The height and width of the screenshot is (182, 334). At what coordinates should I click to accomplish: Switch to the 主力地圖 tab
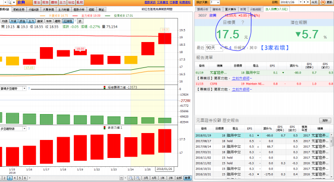click(x=64, y=10)
